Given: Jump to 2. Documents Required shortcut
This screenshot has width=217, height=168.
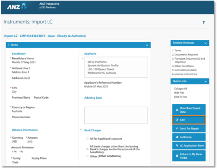Looking at the screenshot, I should [185, 55].
